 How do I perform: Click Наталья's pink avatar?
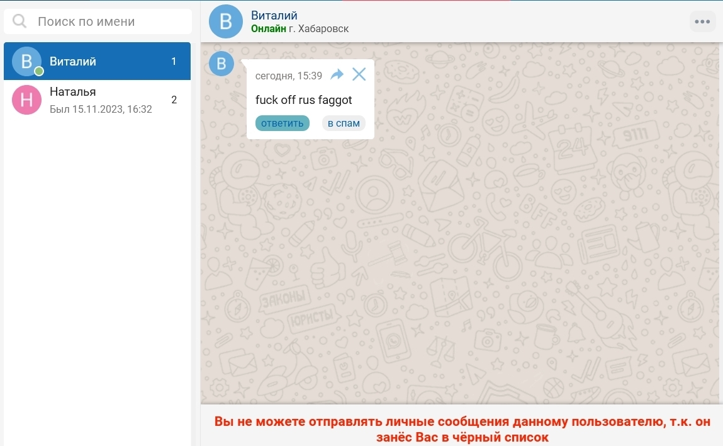pyautogui.click(x=26, y=100)
